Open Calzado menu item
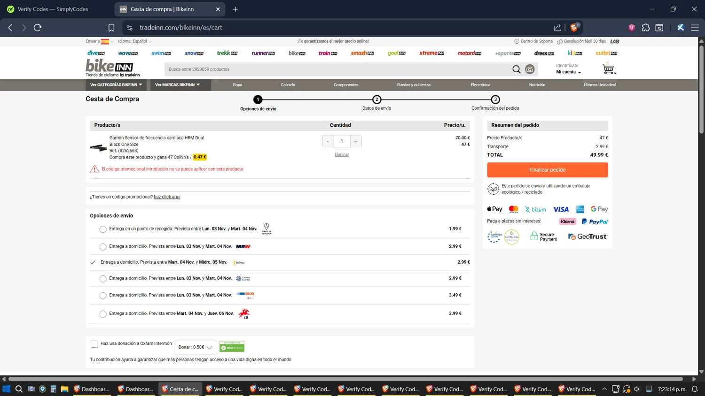The width and height of the screenshot is (705, 396). coord(288,85)
